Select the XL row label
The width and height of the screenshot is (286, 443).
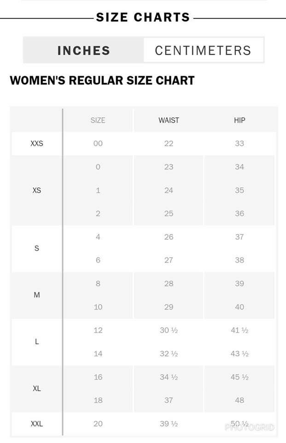click(37, 389)
